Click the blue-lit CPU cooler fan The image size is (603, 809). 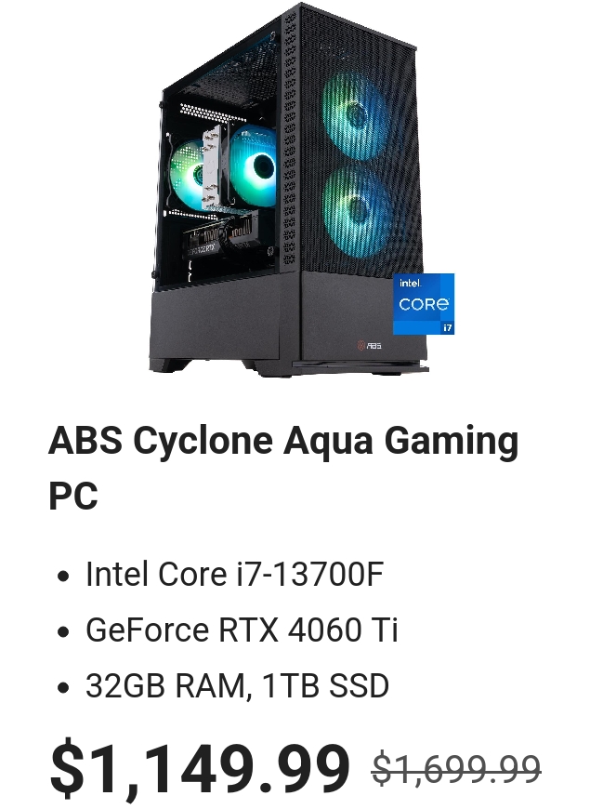(254, 166)
